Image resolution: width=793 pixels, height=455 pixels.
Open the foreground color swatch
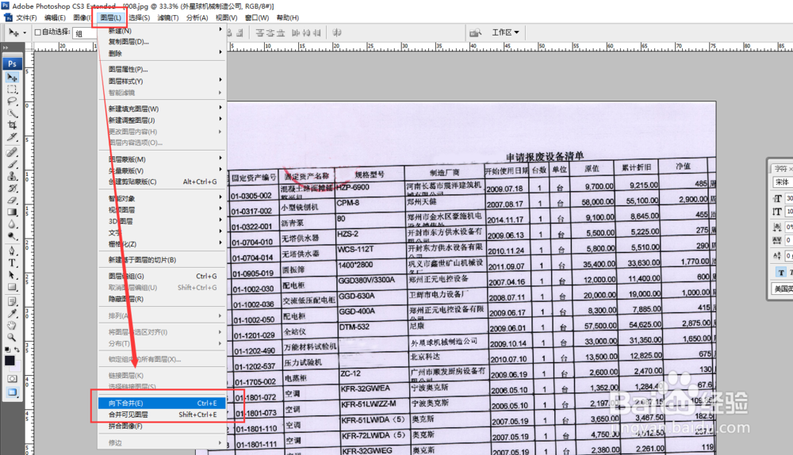10,361
